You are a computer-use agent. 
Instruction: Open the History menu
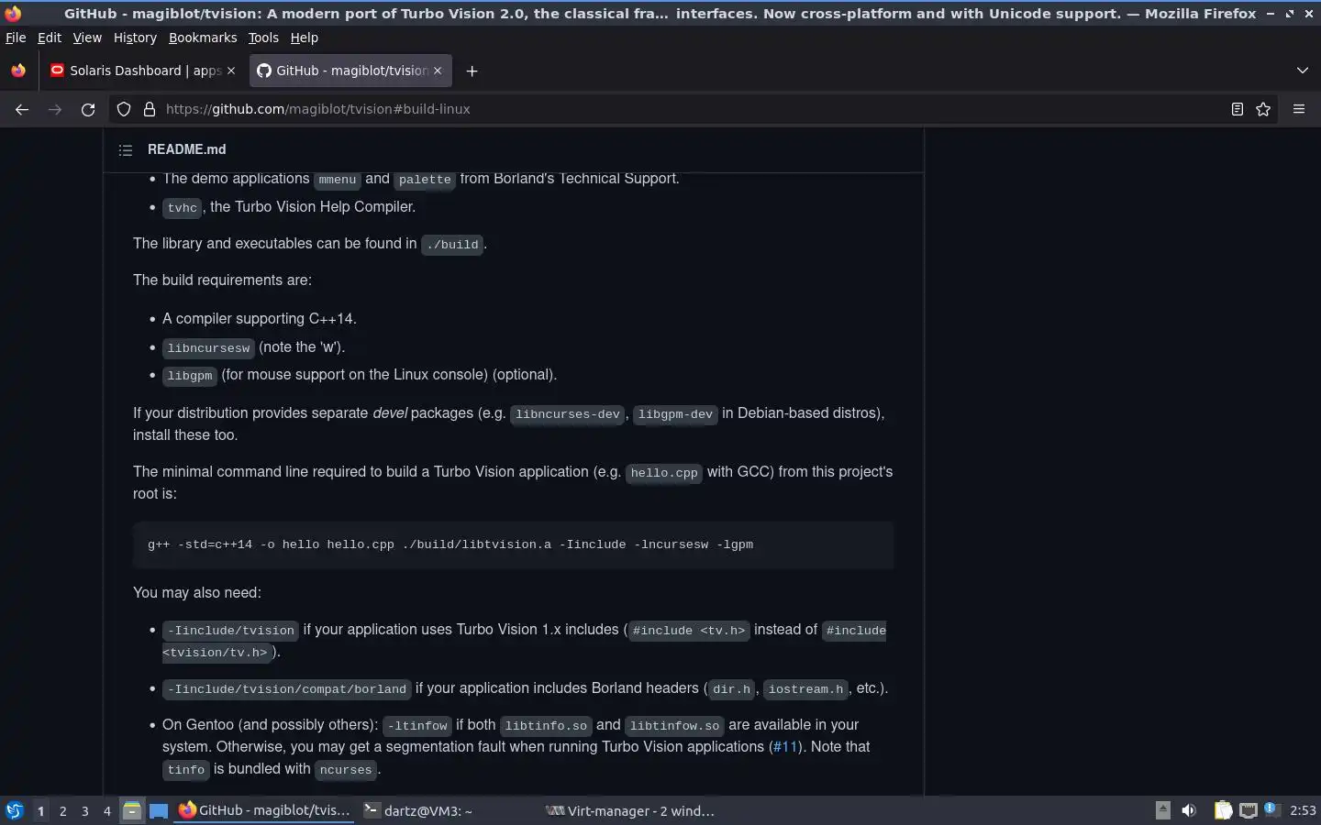135,38
